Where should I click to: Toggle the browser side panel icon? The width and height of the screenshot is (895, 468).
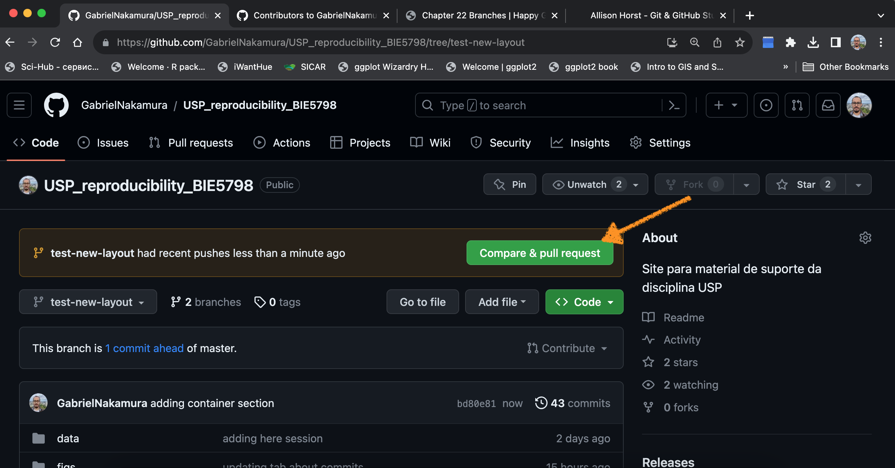point(835,42)
